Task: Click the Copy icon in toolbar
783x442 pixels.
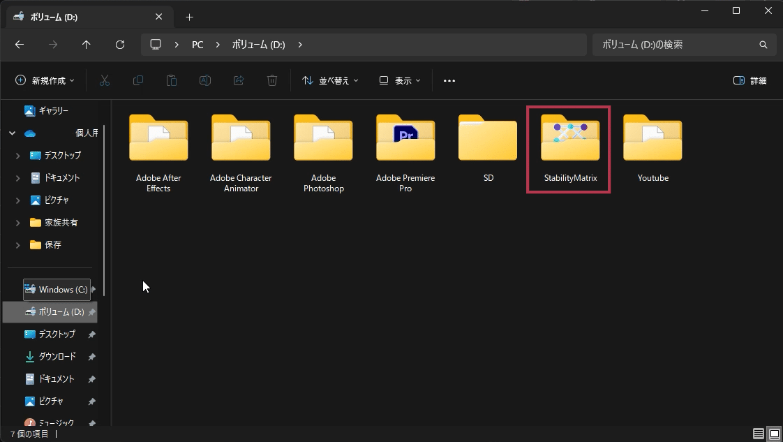Action: (x=137, y=80)
